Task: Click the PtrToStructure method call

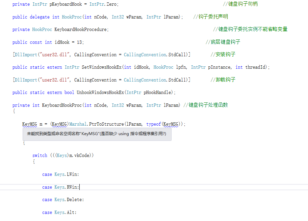Action: [x=106, y=124]
